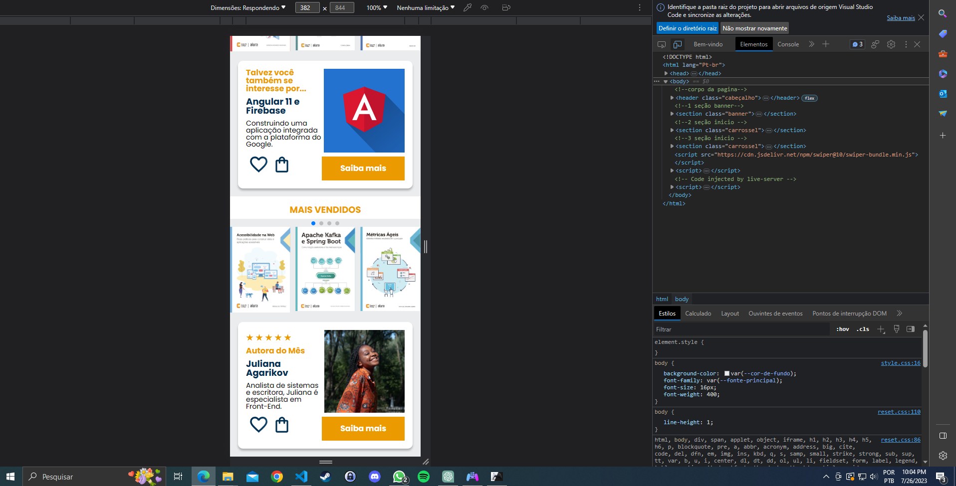Add a new style rule plus icon
Screen dimensions: 956x486
[x=881, y=329]
